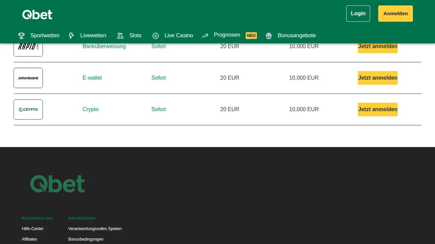Go to the Slots section
Image resolution: width=435 pixels, height=244 pixels.
(x=135, y=35)
